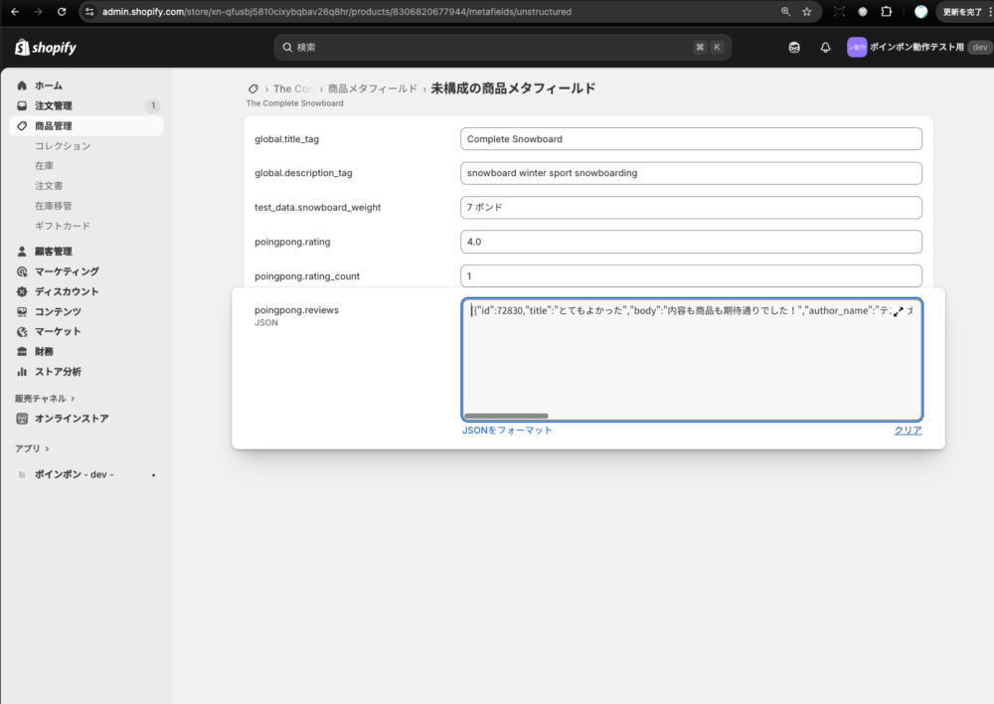Screen dimensions: 994x704
Task: Click the global.title_tag input field
Action: [x=691, y=139]
